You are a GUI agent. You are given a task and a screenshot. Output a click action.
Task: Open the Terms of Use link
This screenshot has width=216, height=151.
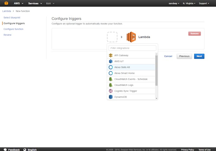click(205, 150)
